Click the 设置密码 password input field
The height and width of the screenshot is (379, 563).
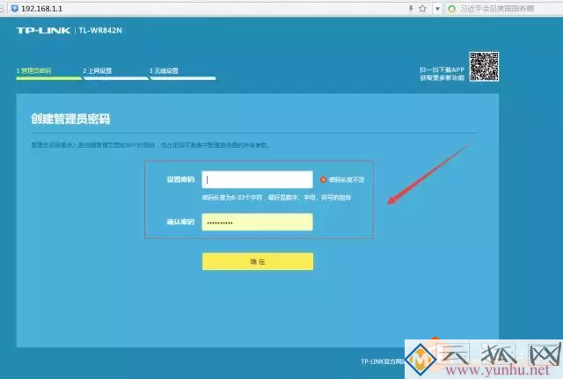pos(257,179)
